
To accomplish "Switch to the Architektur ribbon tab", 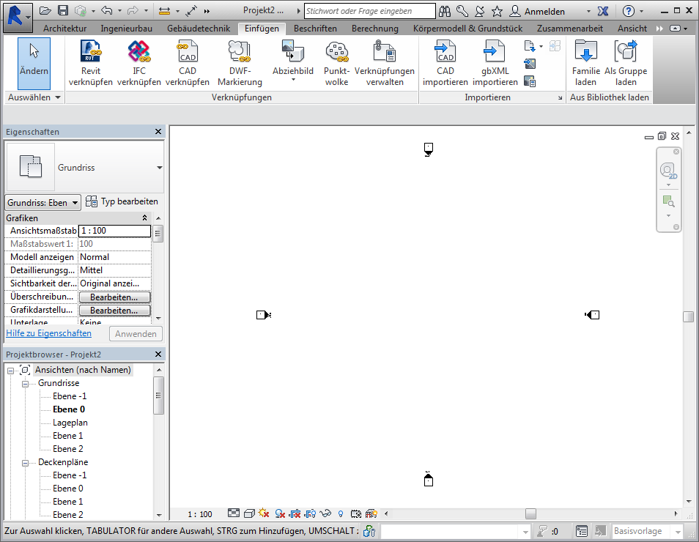I will tap(65, 29).
